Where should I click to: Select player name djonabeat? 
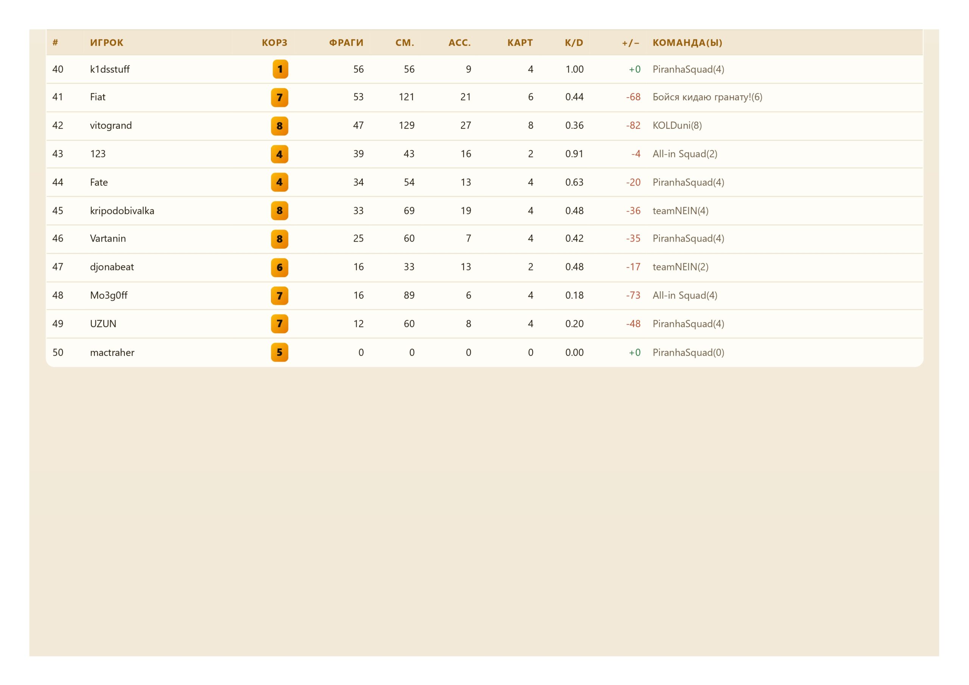(x=112, y=267)
